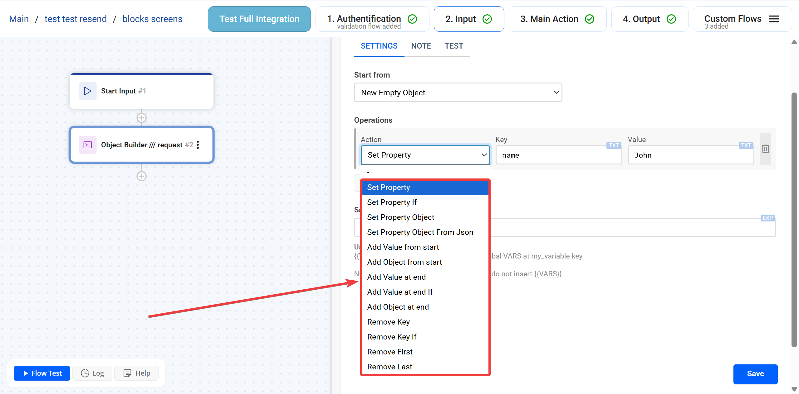Click Object Builder terminal block icon
The image size is (799, 394).
[87, 145]
